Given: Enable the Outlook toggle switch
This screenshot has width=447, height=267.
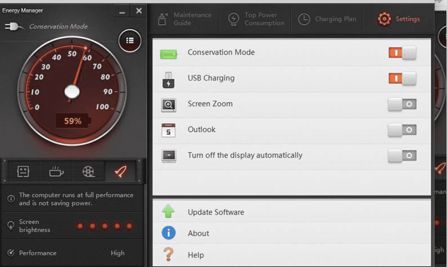Looking at the screenshot, I should [402, 130].
